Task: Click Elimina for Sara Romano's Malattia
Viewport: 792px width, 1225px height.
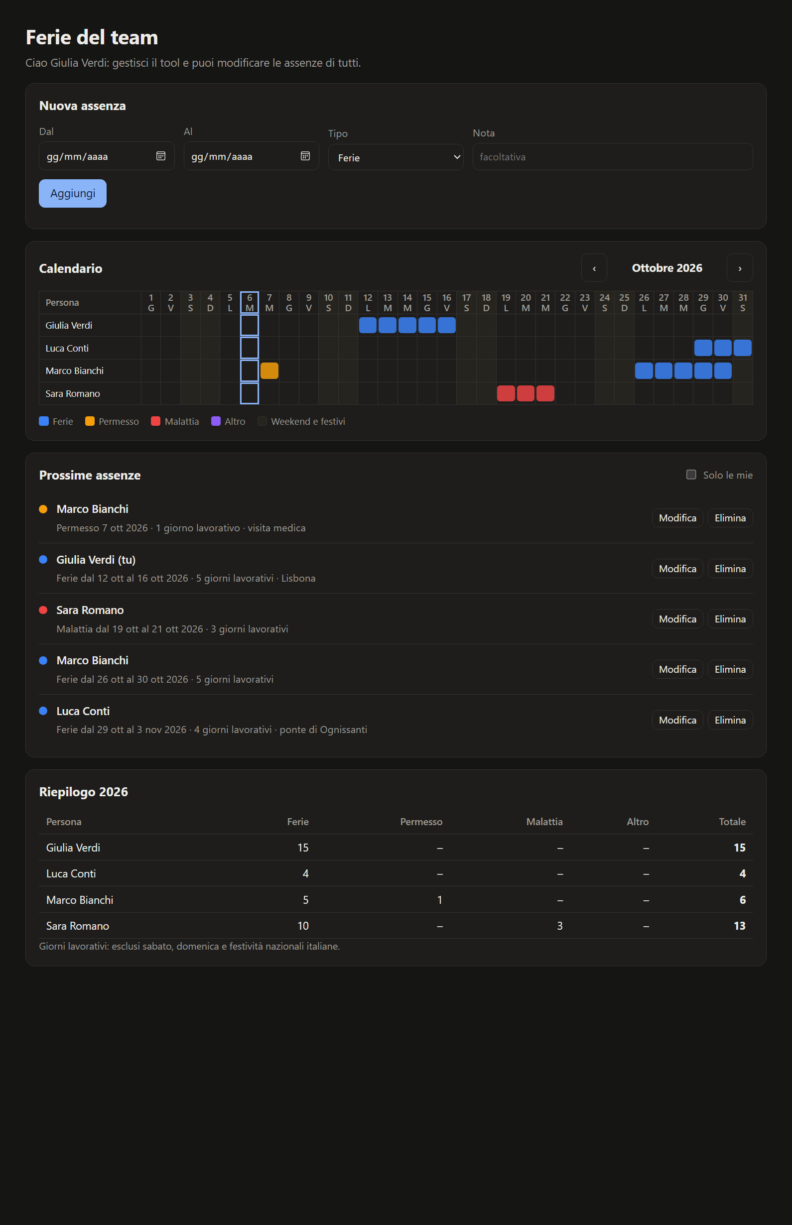Action: pos(730,619)
